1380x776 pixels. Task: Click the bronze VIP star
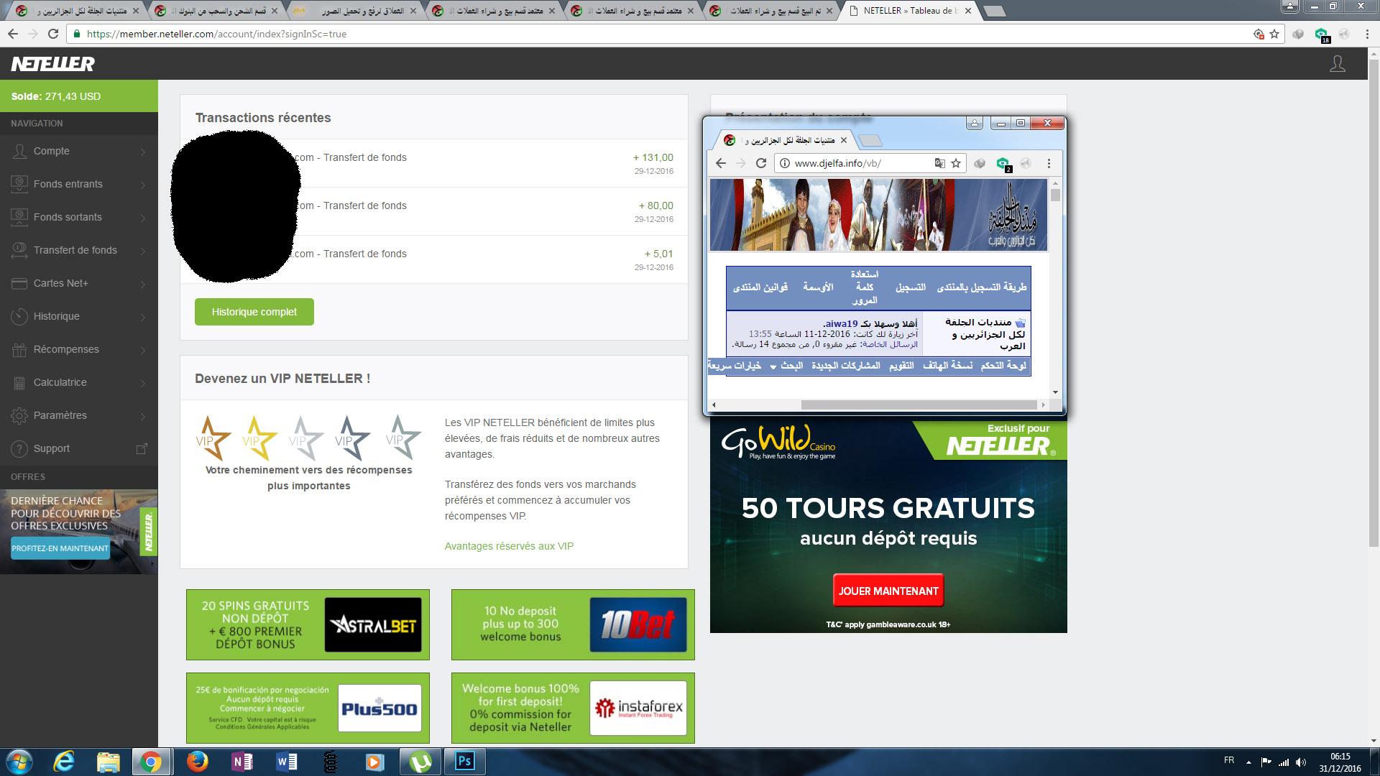coord(213,437)
